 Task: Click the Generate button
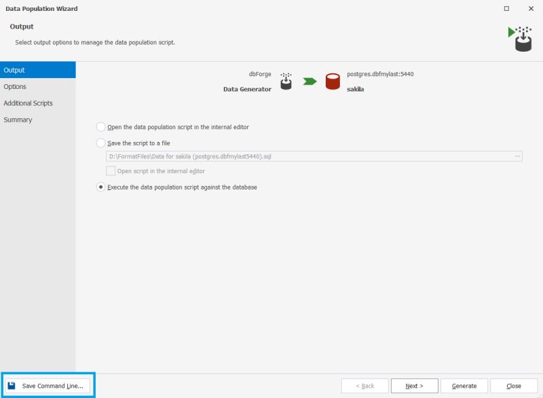click(464, 386)
